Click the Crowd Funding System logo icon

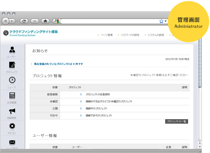(x=6, y=33)
